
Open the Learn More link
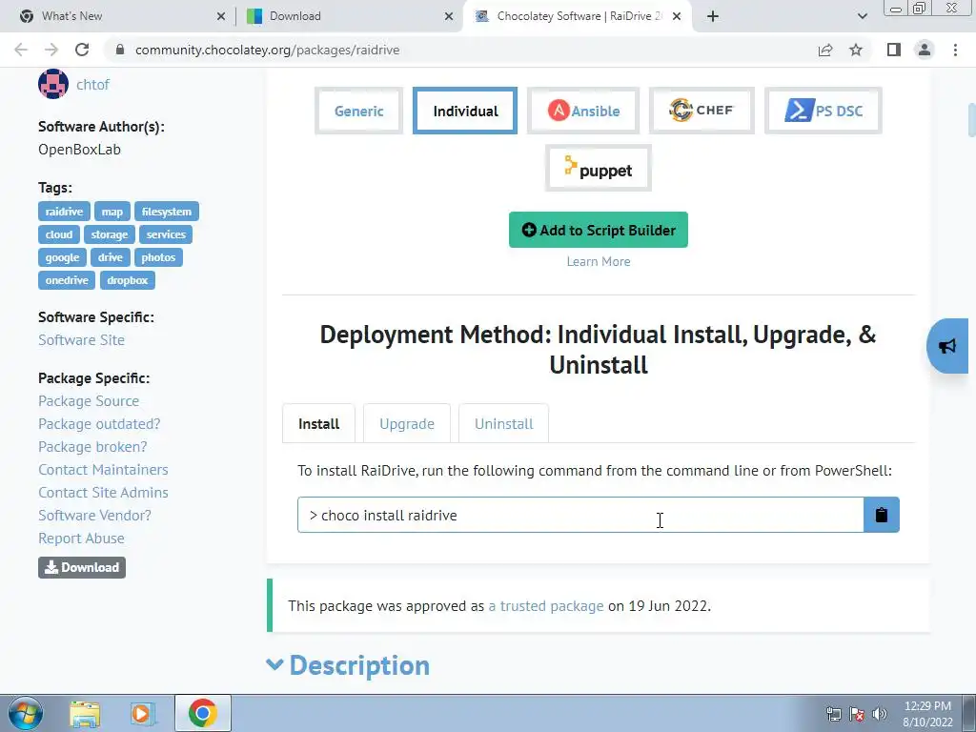tap(599, 261)
